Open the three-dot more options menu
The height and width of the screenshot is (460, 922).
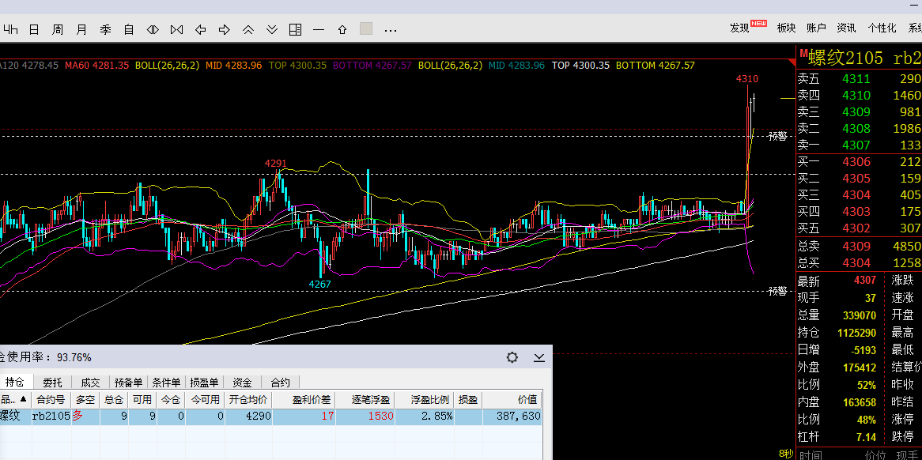pos(390,30)
